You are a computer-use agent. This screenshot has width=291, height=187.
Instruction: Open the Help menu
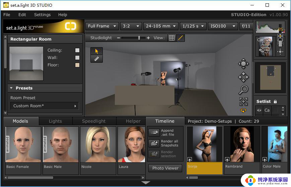click(63, 15)
